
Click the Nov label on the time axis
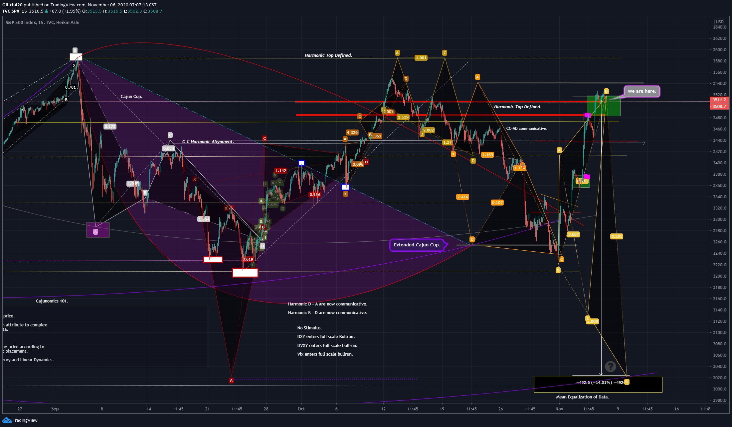[559, 409]
